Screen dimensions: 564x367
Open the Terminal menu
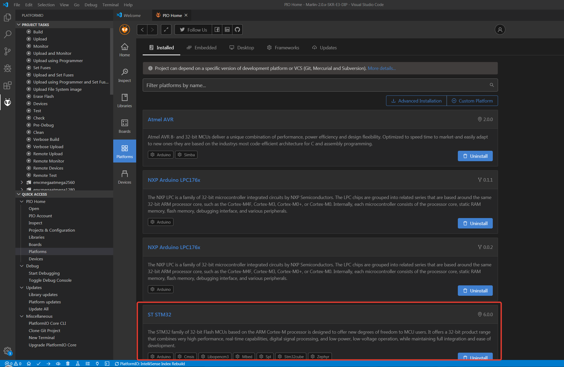110,5
